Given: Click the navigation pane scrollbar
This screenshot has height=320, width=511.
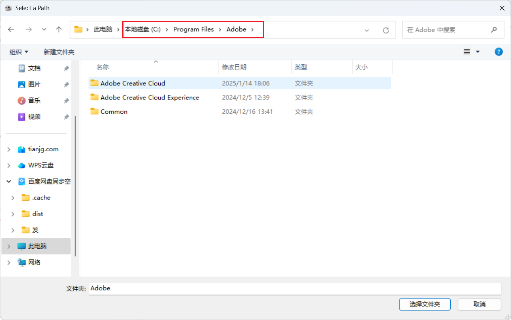Looking at the screenshot, I should 75,186.
